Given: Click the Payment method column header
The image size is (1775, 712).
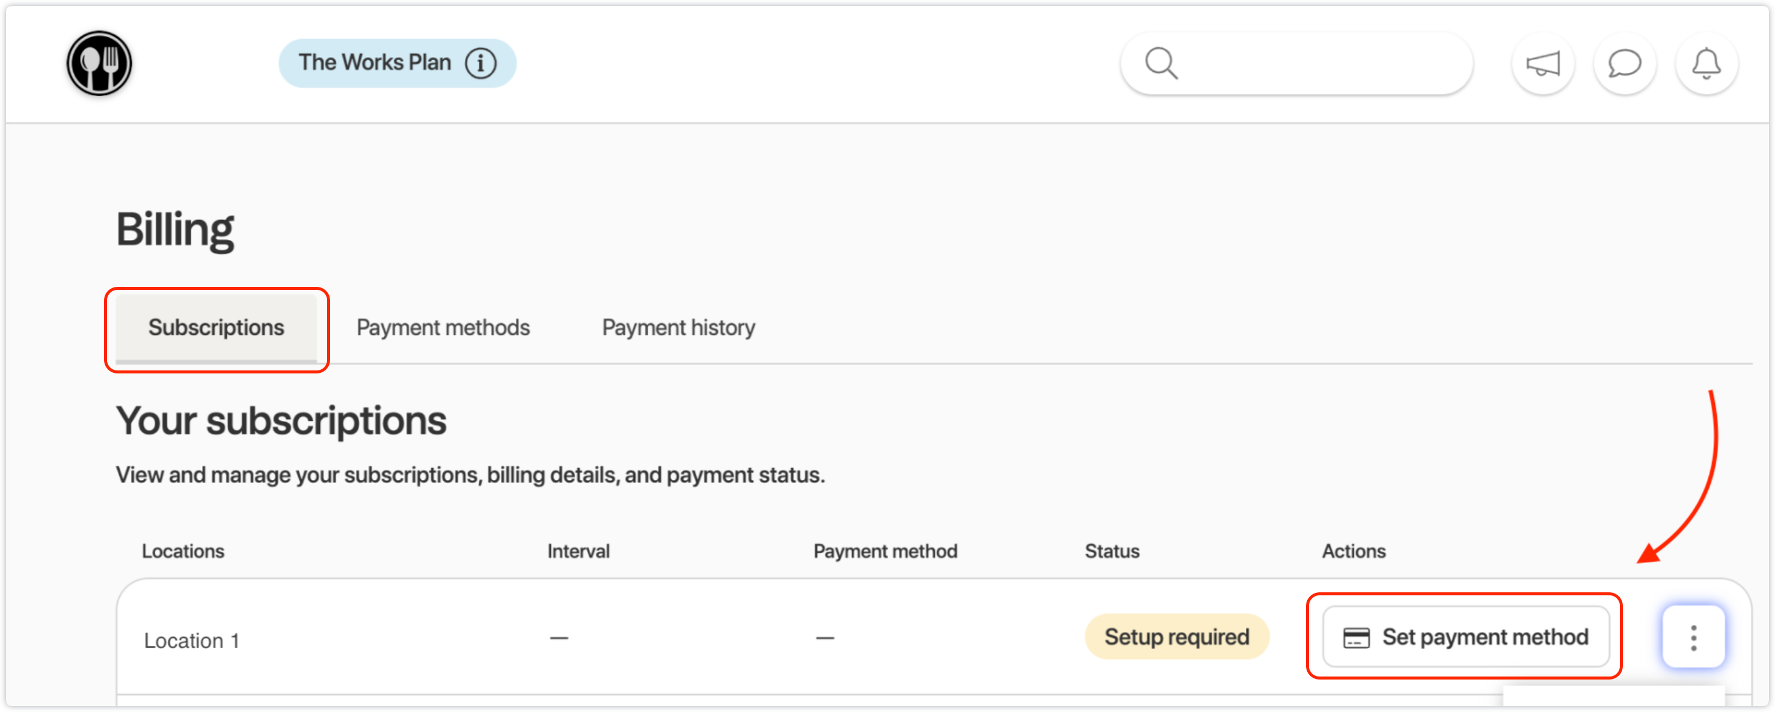Looking at the screenshot, I should 884,551.
